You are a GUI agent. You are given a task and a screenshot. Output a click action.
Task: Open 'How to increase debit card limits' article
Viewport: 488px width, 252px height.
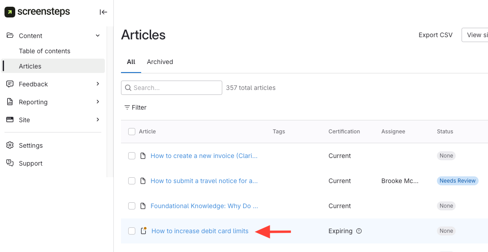pos(200,231)
